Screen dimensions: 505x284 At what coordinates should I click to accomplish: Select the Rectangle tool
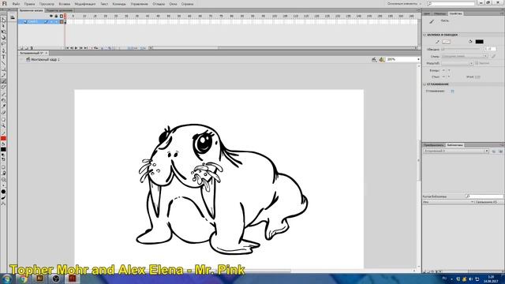(x=3, y=69)
